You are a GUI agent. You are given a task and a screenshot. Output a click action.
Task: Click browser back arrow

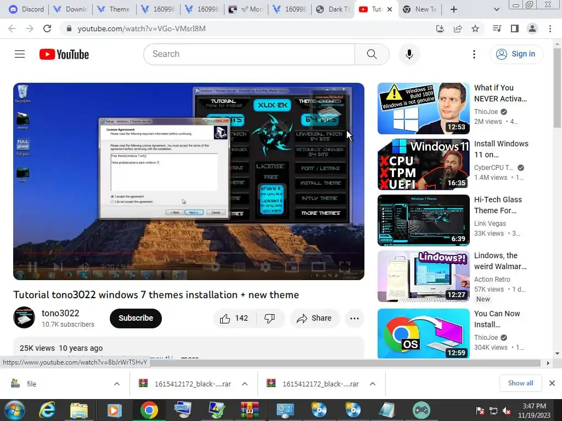(x=12, y=29)
